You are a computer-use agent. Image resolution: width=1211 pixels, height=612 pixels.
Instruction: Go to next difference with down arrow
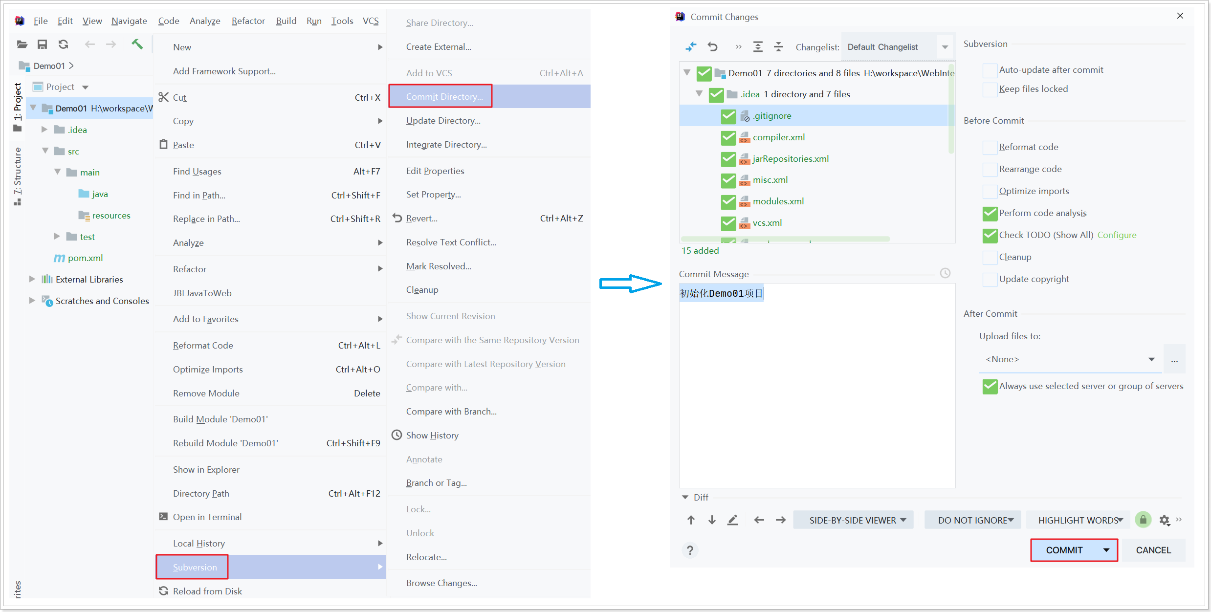point(712,520)
